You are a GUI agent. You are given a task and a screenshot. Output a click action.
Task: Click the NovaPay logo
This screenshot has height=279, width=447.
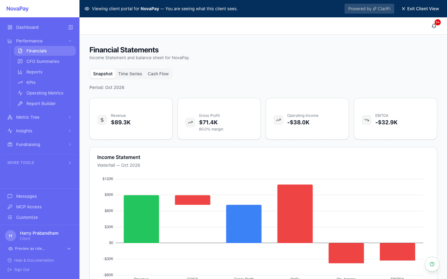[17, 9]
